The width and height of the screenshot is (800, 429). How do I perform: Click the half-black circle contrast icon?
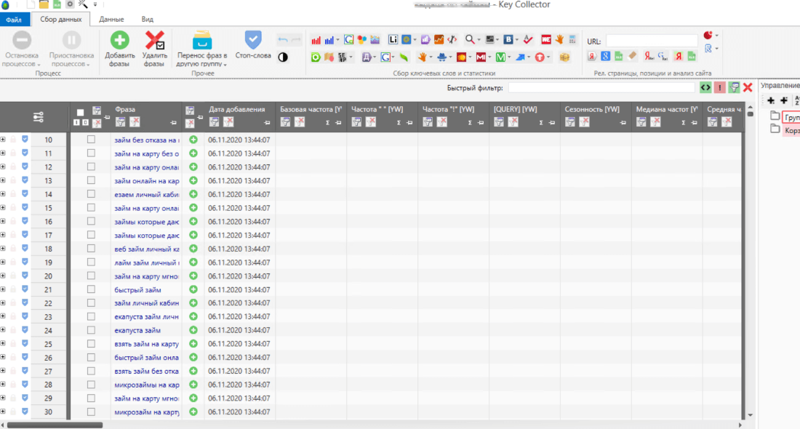pyautogui.click(x=283, y=57)
